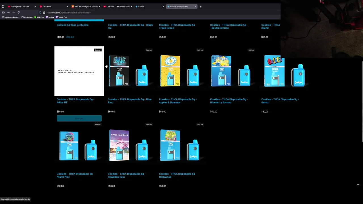Open THCA Disposable 5g Hollywood title
363x204 pixels.
tap(178, 175)
